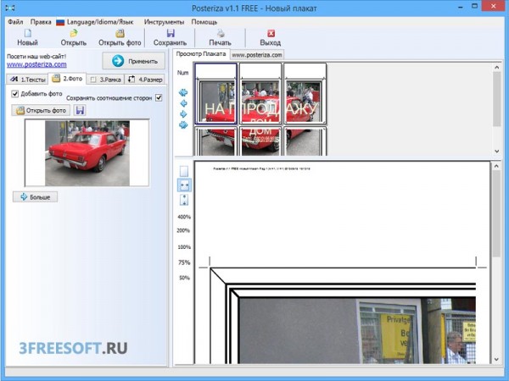Expand more options with the Больше button
The height and width of the screenshot is (381, 509).
(x=35, y=196)
